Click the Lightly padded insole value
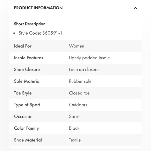The image size is (151, 151). click(89, 58)
